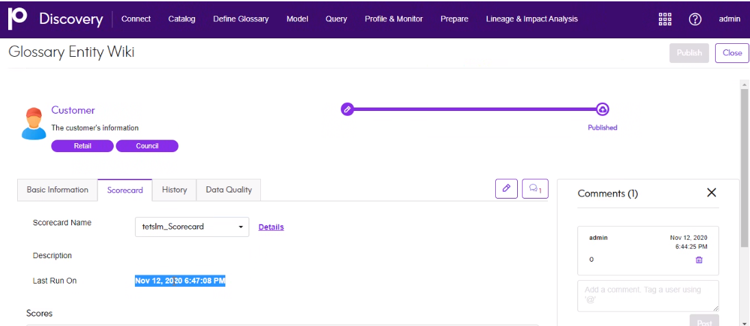This screenshot has height=326, width=750.
Task: Open the Define Glossary menu
Action: click(x=240, y=19)
